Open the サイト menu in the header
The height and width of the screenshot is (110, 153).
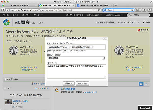pos(38,15)
